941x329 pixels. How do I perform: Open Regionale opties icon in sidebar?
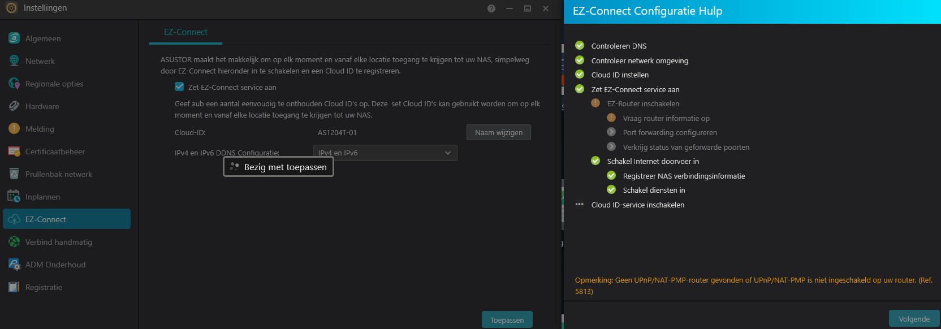click(14, 83)
